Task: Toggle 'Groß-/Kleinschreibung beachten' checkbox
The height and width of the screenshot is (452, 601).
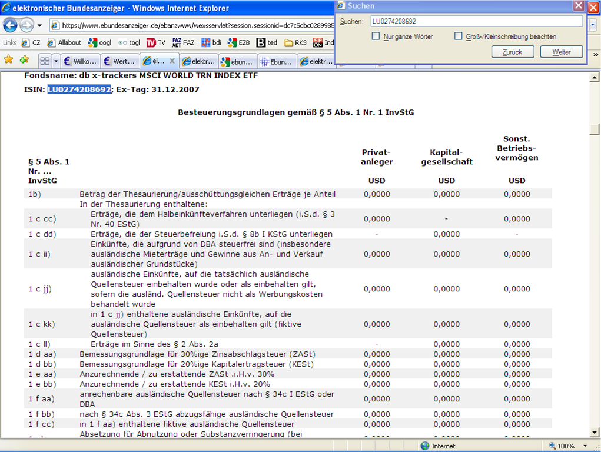Action: point(459,36)
